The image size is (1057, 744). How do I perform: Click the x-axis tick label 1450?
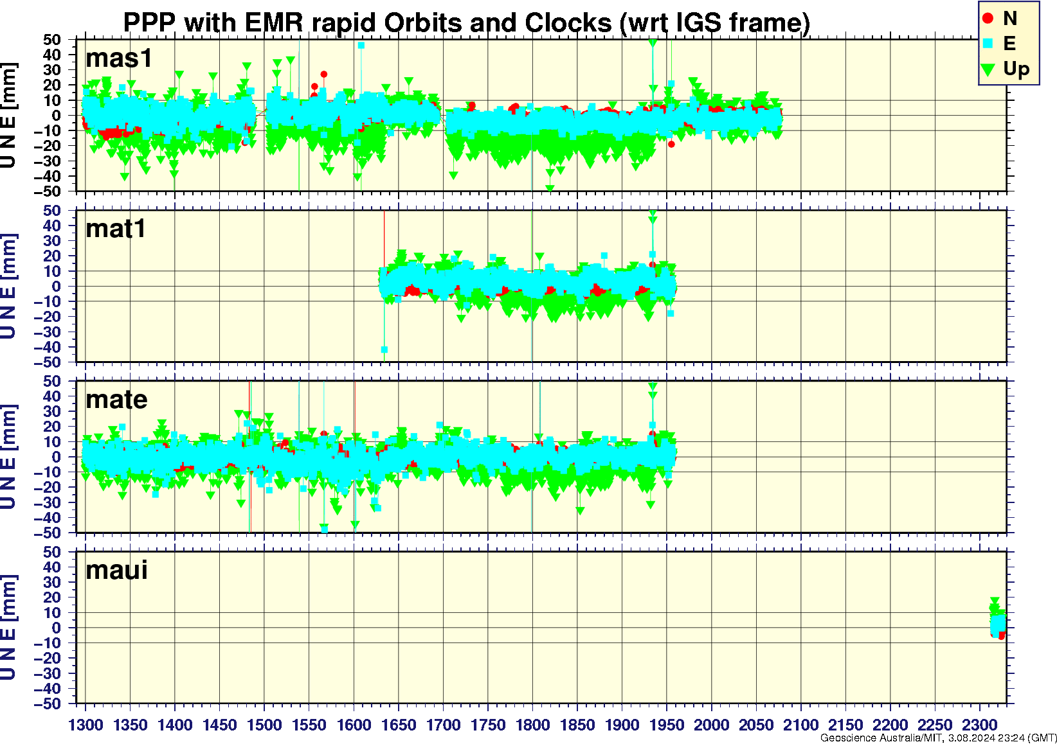click(x=220, y=725)
